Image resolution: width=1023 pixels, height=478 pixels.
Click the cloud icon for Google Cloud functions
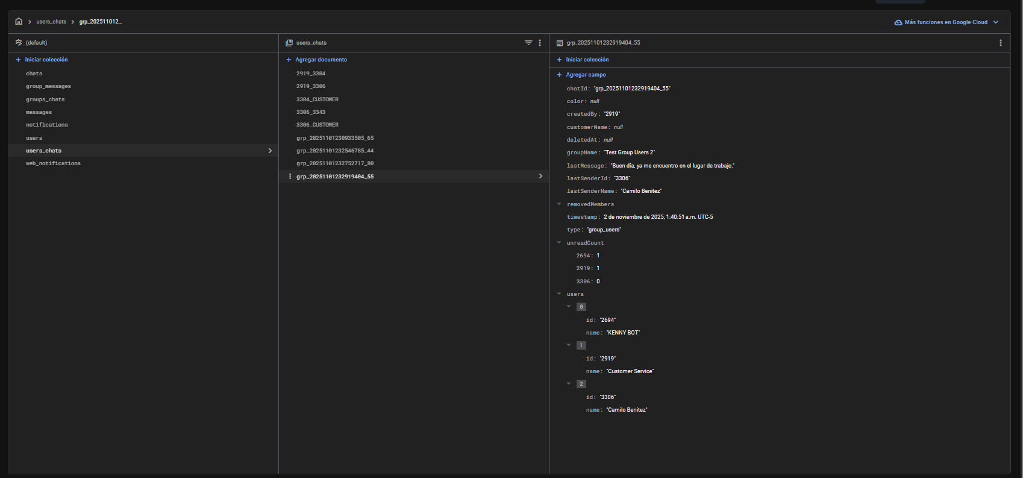[898, 22]
